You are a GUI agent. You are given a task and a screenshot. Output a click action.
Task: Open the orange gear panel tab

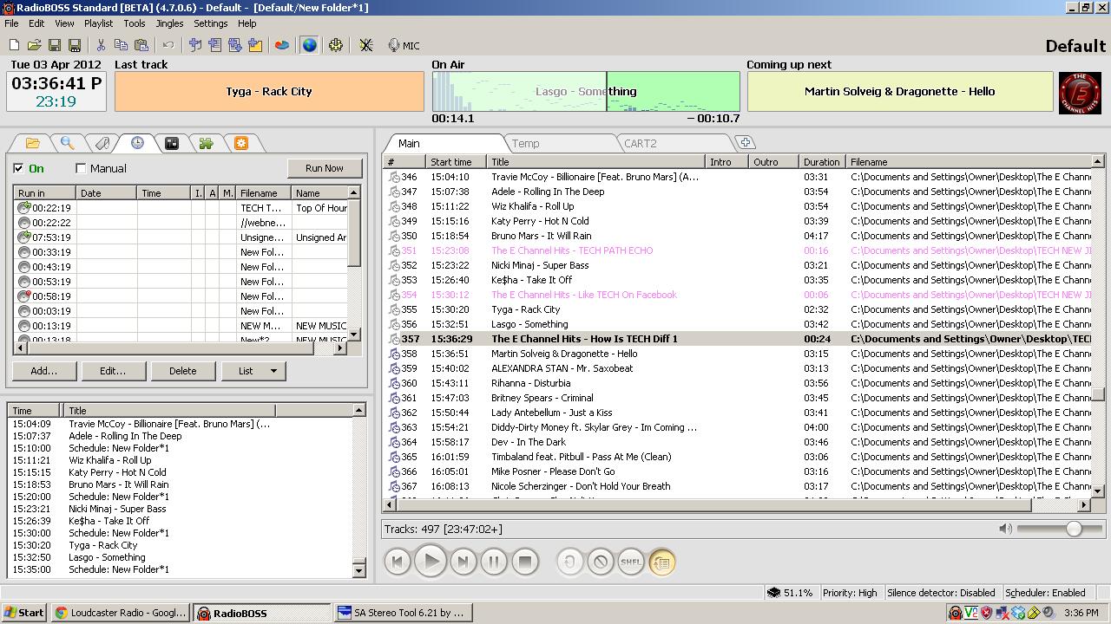[240, 143]
